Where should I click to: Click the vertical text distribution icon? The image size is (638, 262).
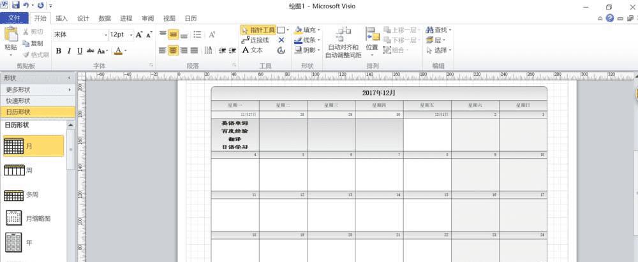click(209, 50)
